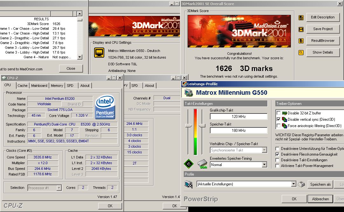Check Deaktiviere Unterstützung für Treiber-Optionen
Viewport: 344px width, 212px height.
277,149
